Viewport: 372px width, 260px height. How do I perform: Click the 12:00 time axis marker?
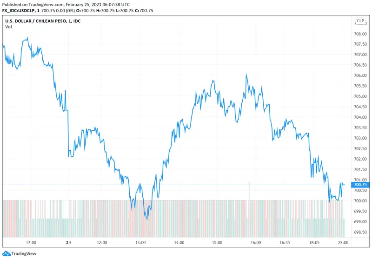(102, 243)
